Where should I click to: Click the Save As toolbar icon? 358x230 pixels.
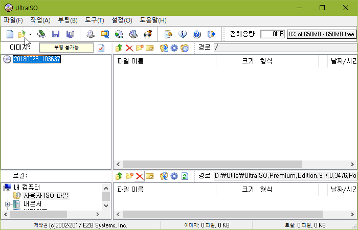pyautogui.click(x=70, y=34)
